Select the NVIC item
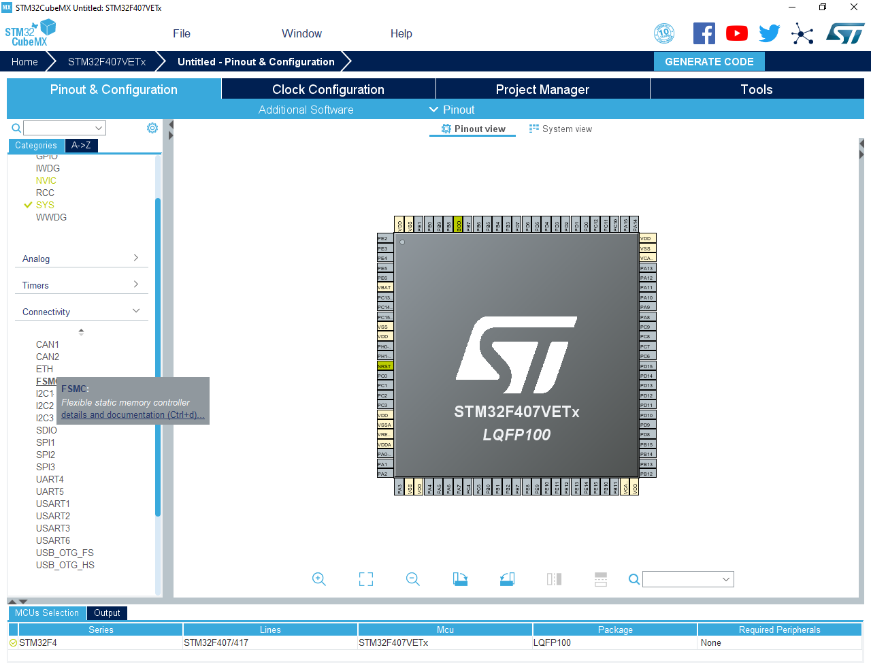Viewport: 871px width, 669px height. point(46,180)
